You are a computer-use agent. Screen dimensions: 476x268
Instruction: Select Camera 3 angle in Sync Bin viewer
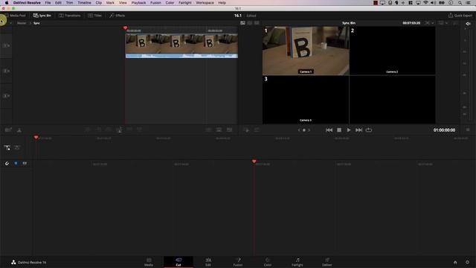coord(306,100)
